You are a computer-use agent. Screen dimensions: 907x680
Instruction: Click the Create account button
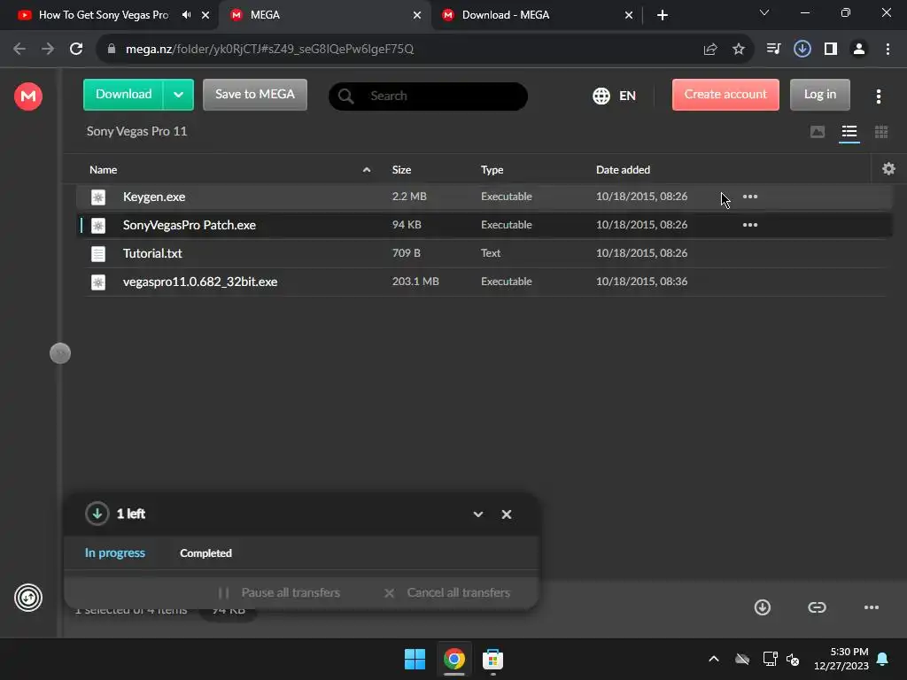coord(725,95)
